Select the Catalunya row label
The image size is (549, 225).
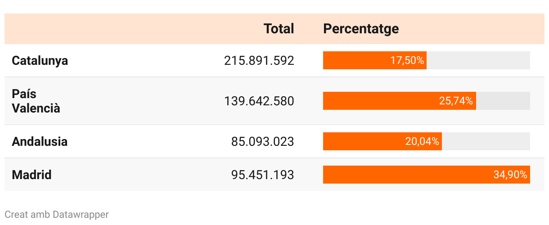(x=40, y=60)
